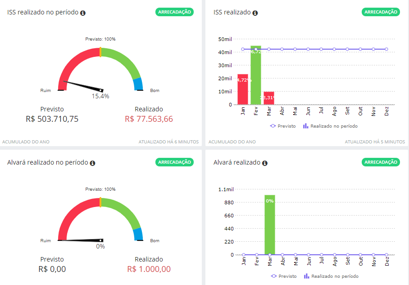Click info icon beside 'ISS realizado no período'

pyautogui.click(x=83, y=13)
